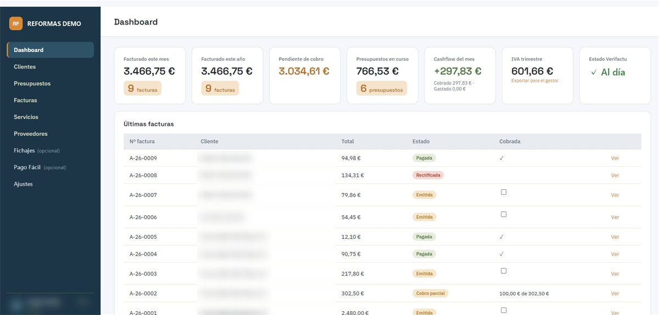Screen dimensions: 659x315
Task: Click the 217,80 € total amount
Action: pos(353,274)
